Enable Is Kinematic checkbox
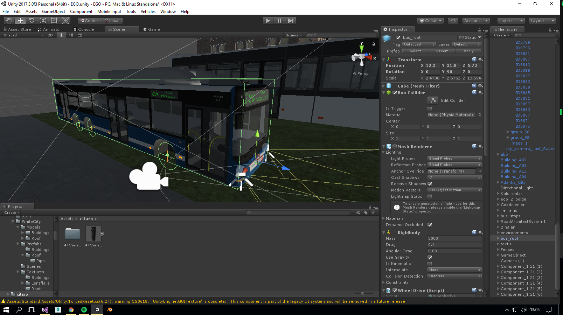Image resolution: width=563 pixels, height=315 pixels. point(430,264)
